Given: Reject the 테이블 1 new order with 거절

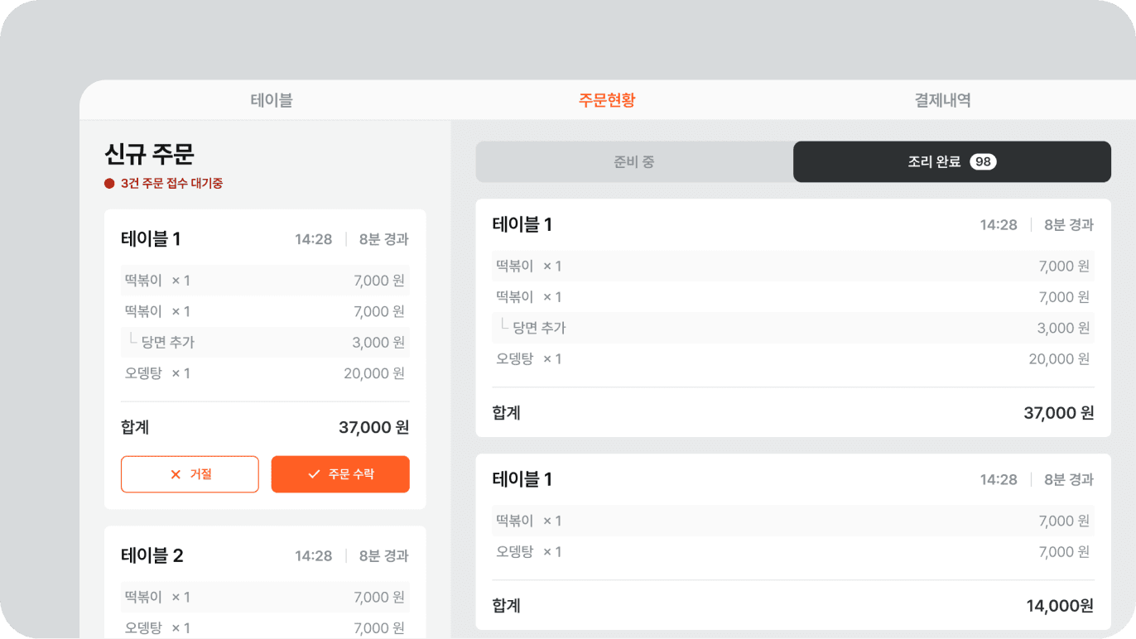Looking at the screenshot, I should 190,474.
